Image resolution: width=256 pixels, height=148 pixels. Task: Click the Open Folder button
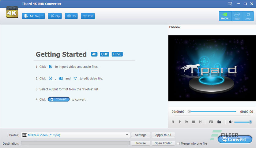click(x=163, y=143)
